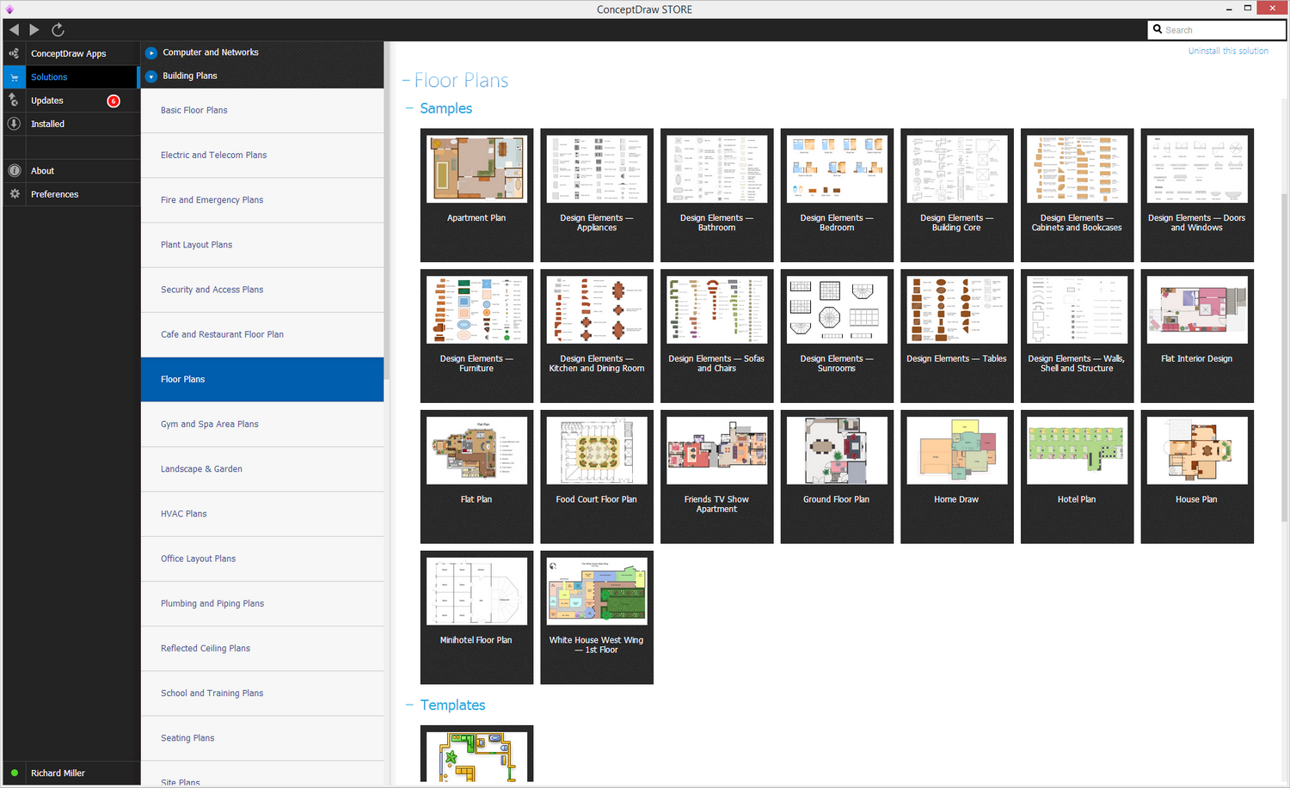1290x788 pixels.
Task: Collapse the Building Plans category
Action: click(151, 76)
